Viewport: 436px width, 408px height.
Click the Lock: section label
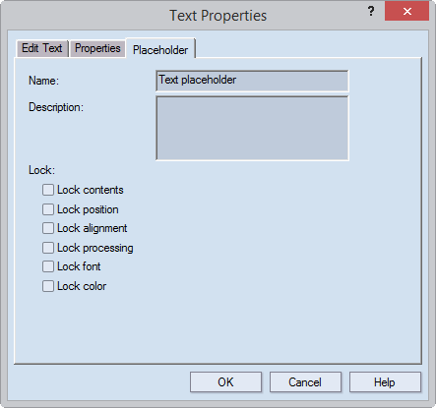point(41,170)
